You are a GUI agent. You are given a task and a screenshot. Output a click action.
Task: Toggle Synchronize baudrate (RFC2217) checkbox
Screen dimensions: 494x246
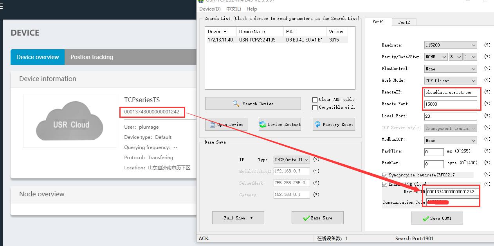pos(384,175)
